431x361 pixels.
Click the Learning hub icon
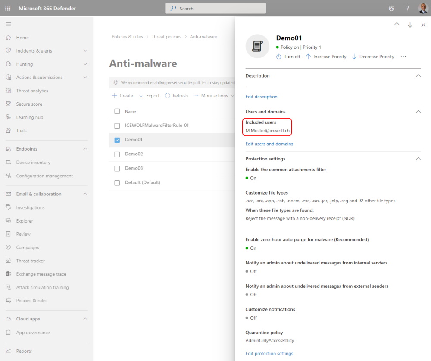tap(8, 117)
